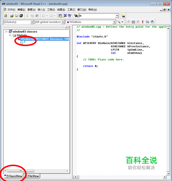Click the hand Insert Breakpoint icon
Viewport: 172px width, 181px height.
(152, 22)
